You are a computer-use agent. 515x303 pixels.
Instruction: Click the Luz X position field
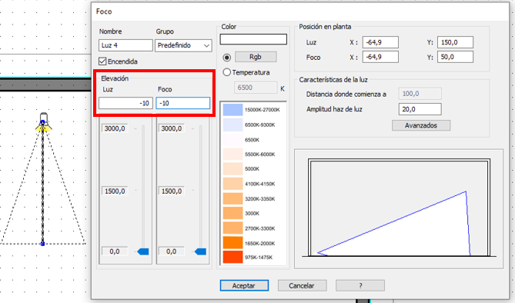(x=380, y=42)
